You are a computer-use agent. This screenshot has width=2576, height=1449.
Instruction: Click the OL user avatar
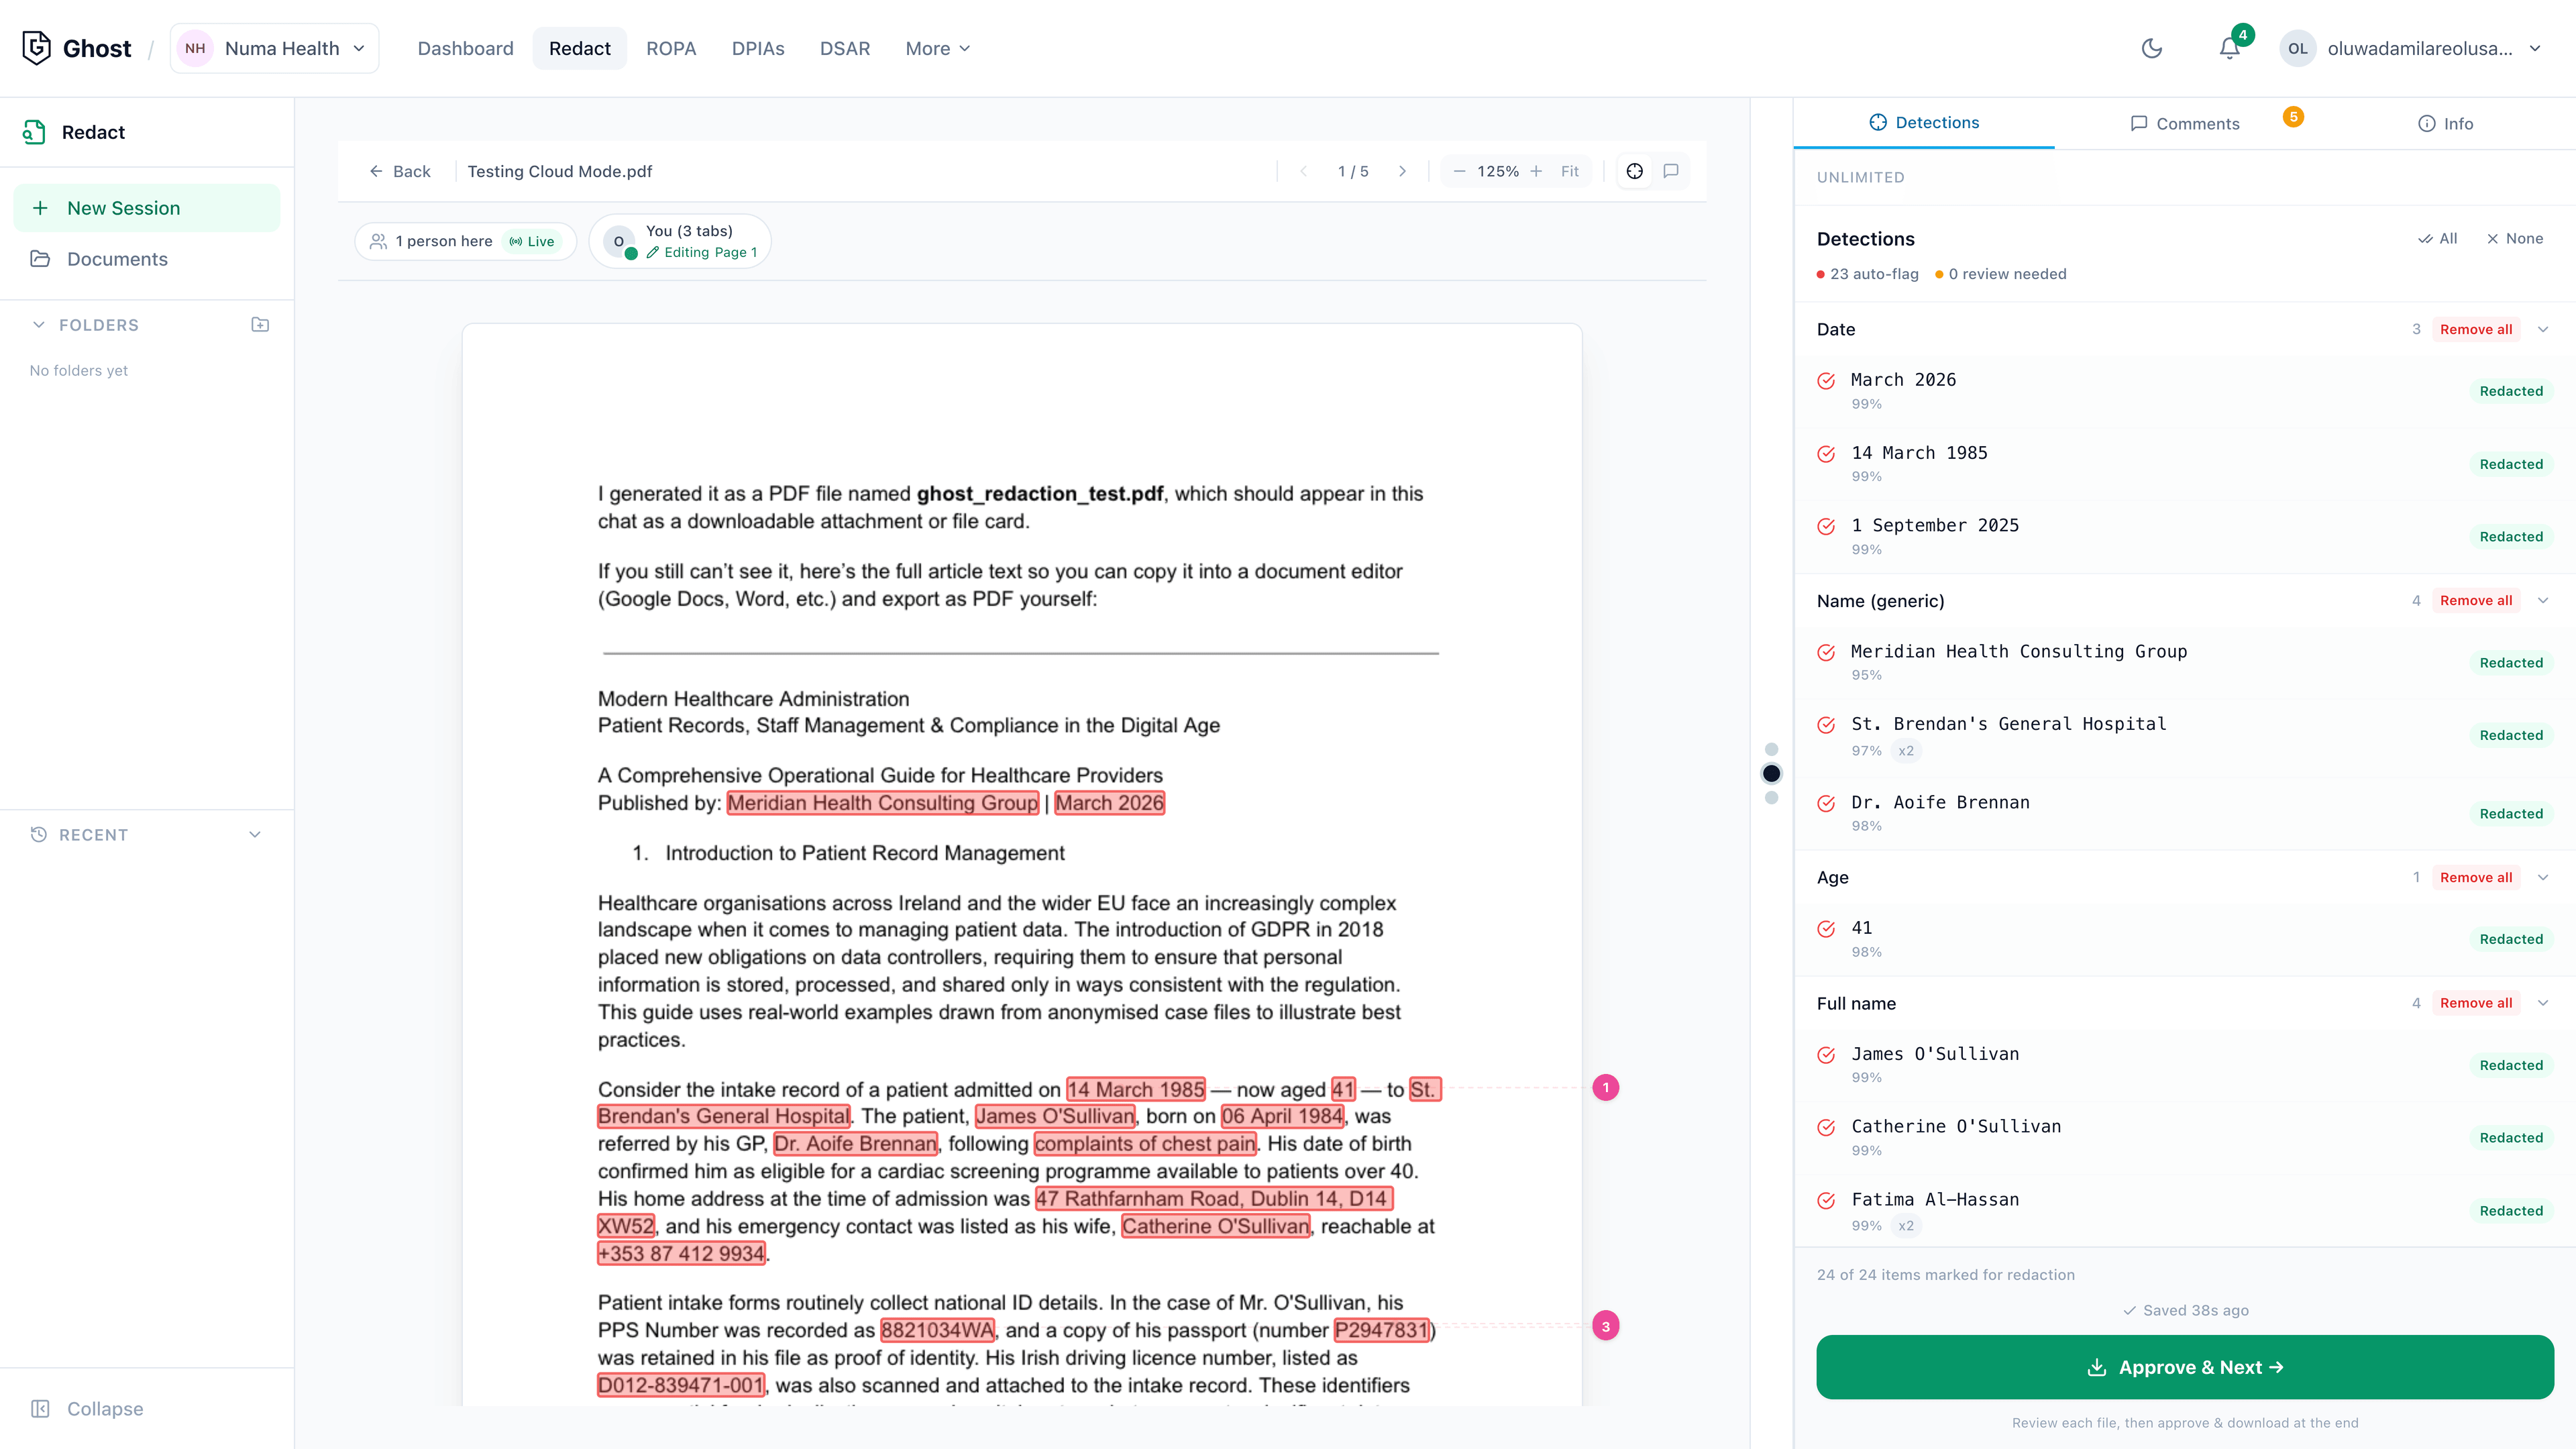click(2297, 48)
